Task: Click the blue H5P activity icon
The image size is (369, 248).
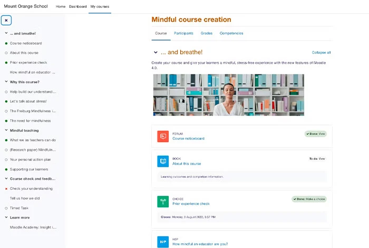Action: [163, 242]
